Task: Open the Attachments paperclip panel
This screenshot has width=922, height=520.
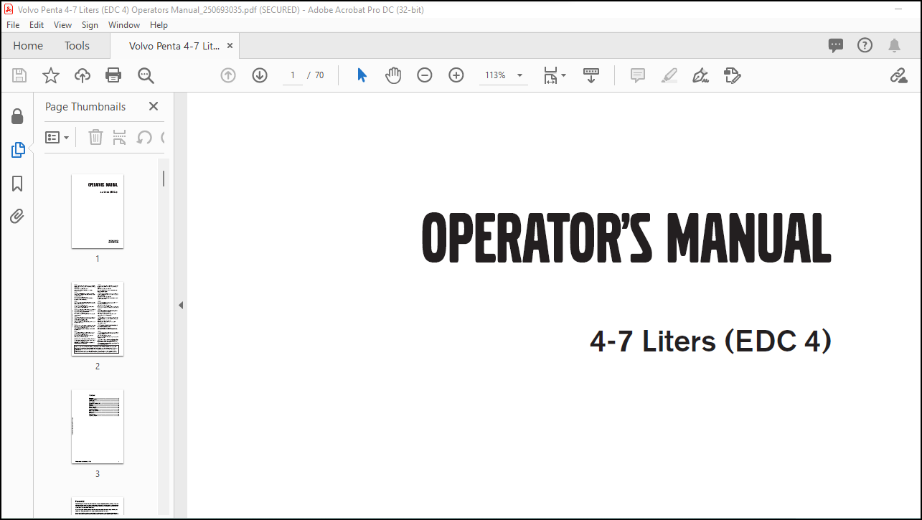Action: point(17,217)
